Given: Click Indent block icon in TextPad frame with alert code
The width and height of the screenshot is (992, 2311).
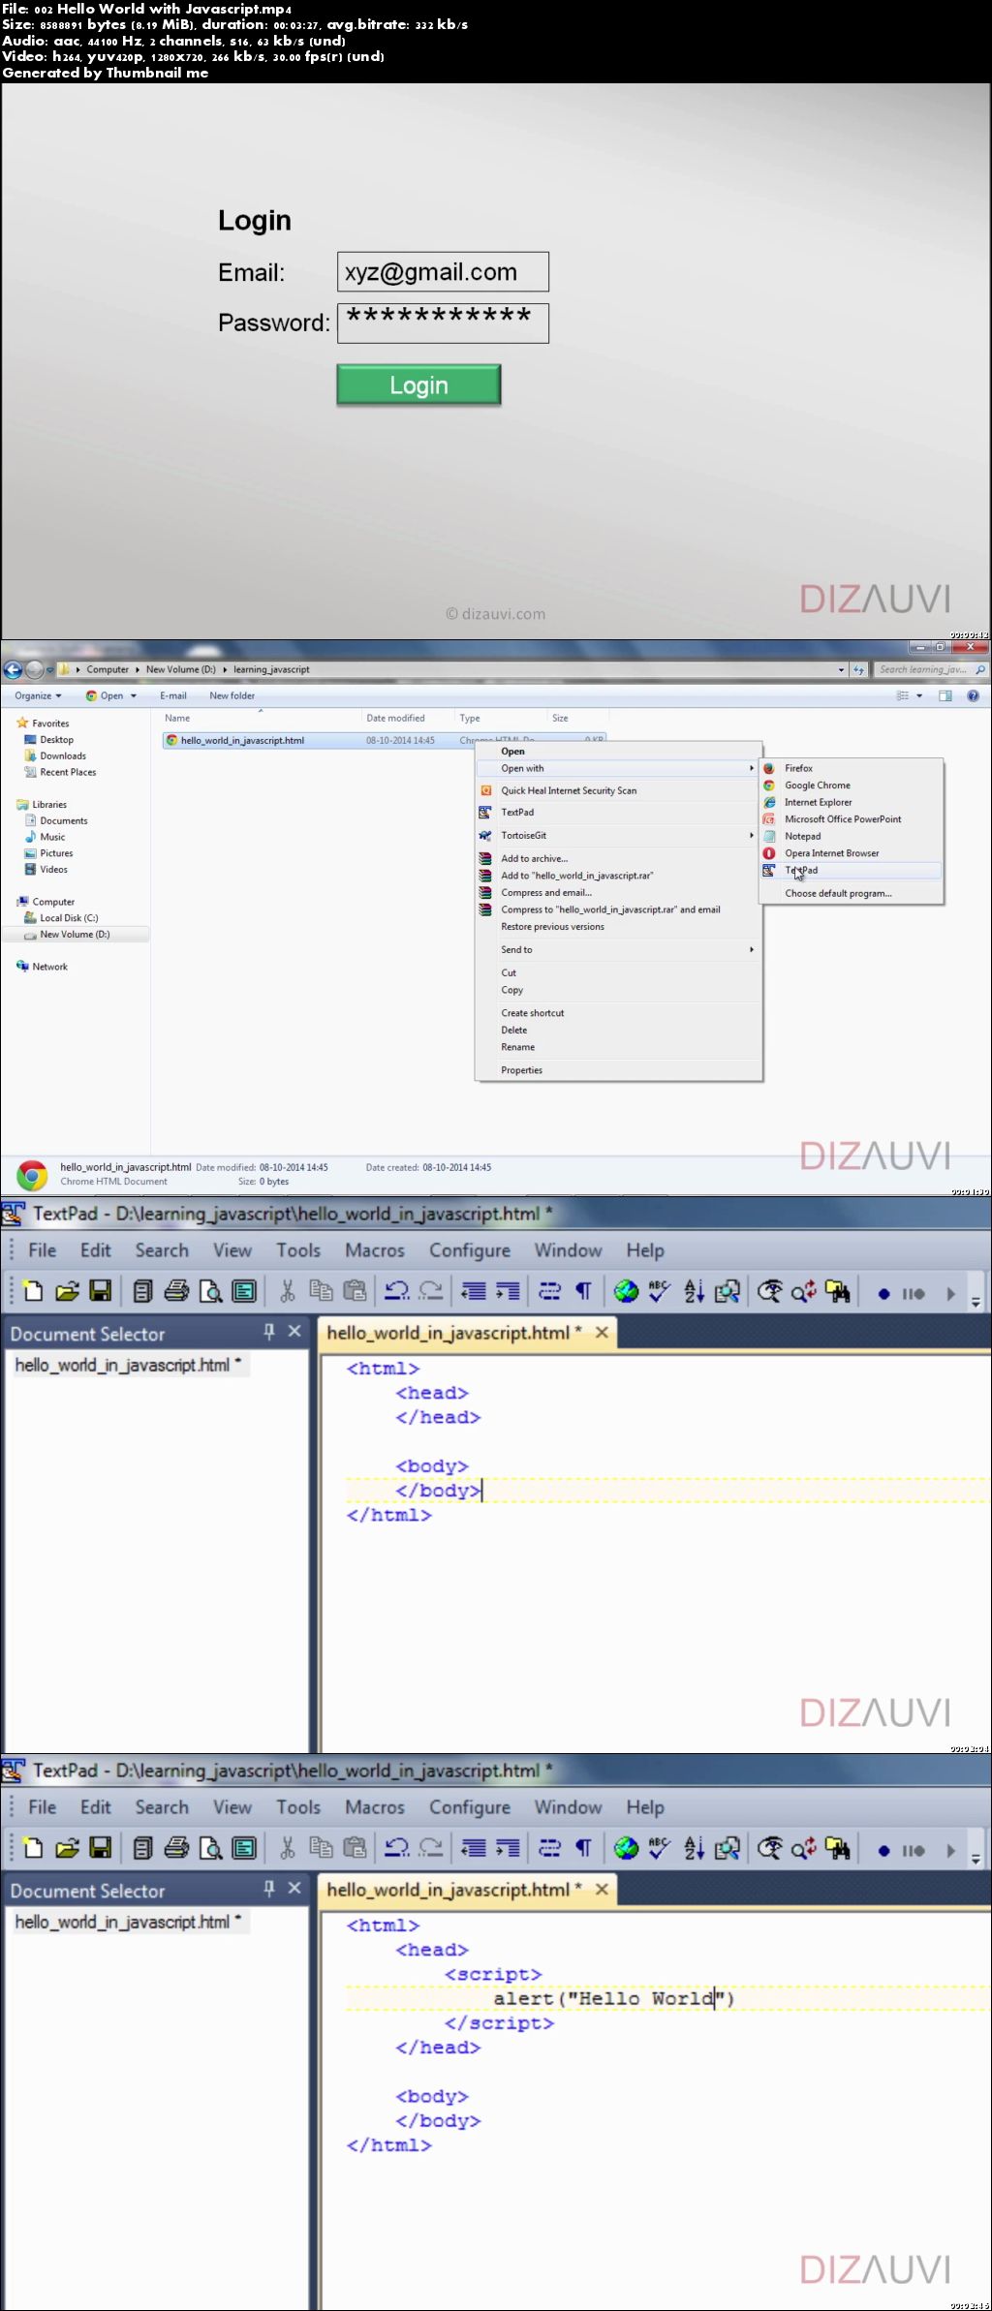Looking at the screenshot, I should click(x=508, y=1848).
